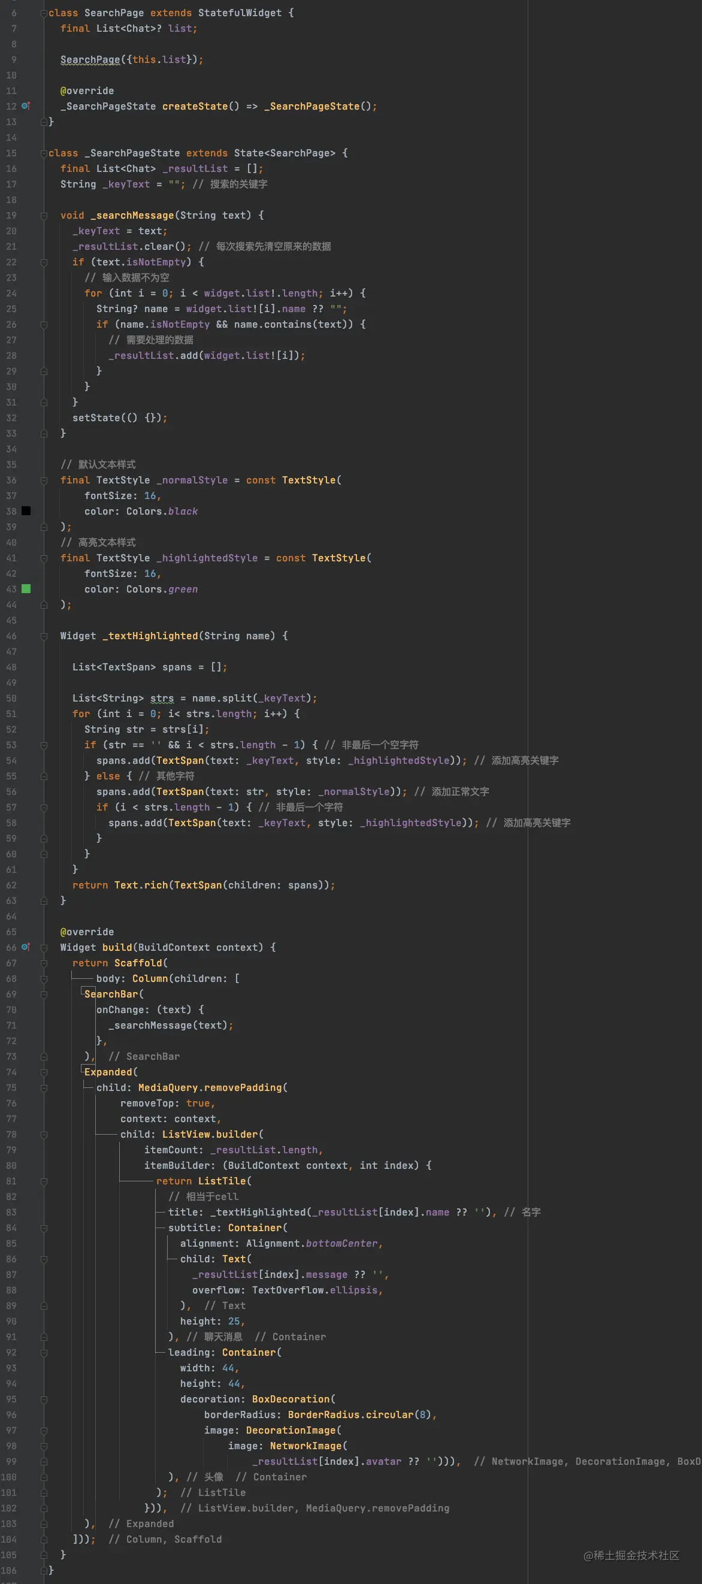Click the NetworkImage( constructor
The width and height of the screenshot is (702, 1584).
tap(308, 1446)
